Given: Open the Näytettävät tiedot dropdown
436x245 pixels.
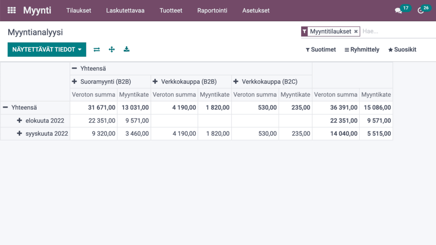Looking at the screenshot, I should coord(47,49).
